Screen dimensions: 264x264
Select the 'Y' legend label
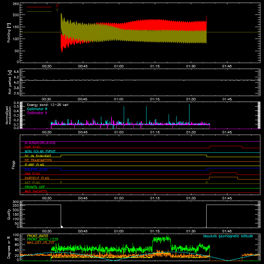tap(57, 10)
